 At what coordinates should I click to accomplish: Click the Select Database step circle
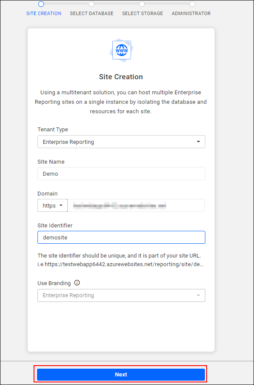(92, 4)
